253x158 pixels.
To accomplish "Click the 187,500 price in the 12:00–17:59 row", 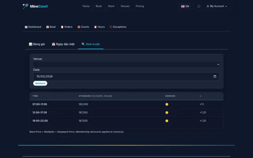I will click(x=83, y=113).
